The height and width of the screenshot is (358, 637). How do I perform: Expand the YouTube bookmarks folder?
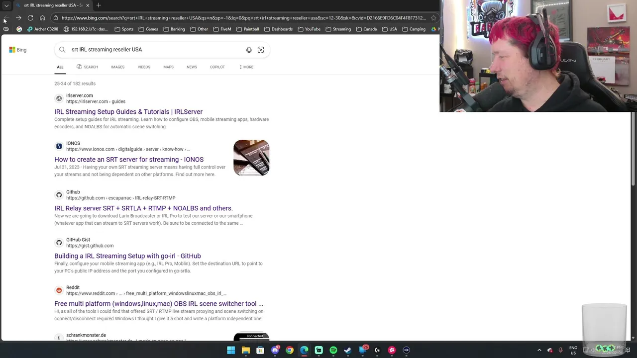[x=309, y=29]
